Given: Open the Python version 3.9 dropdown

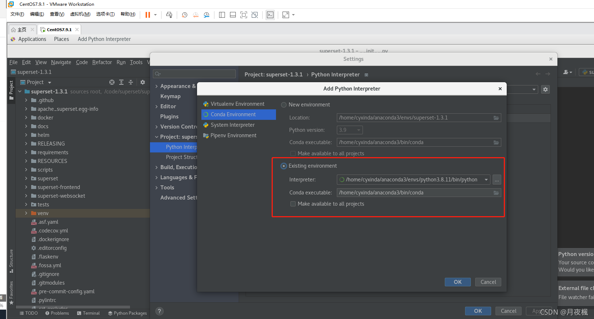Looking at the screenshot, I should pos(350,130).
